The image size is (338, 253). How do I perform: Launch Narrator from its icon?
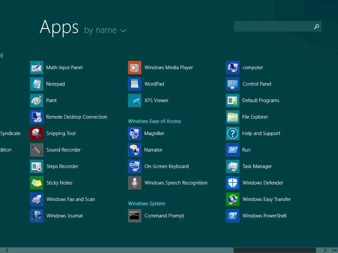(135, 150)
